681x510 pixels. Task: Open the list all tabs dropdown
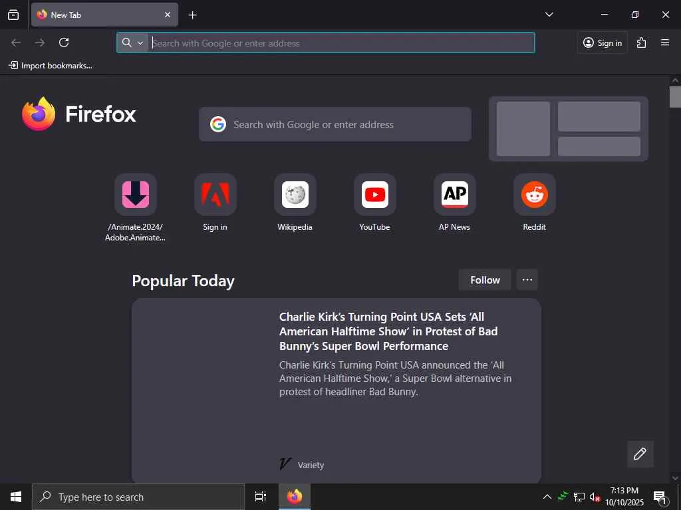pyautogui.click(x=549, y=15)
